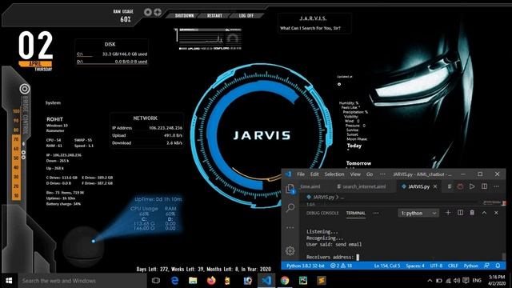Open the Search icon in VS Code activity bar
The width and height of the screenshot is (512, 288).
pyautogui.click(x=290, y=207)
